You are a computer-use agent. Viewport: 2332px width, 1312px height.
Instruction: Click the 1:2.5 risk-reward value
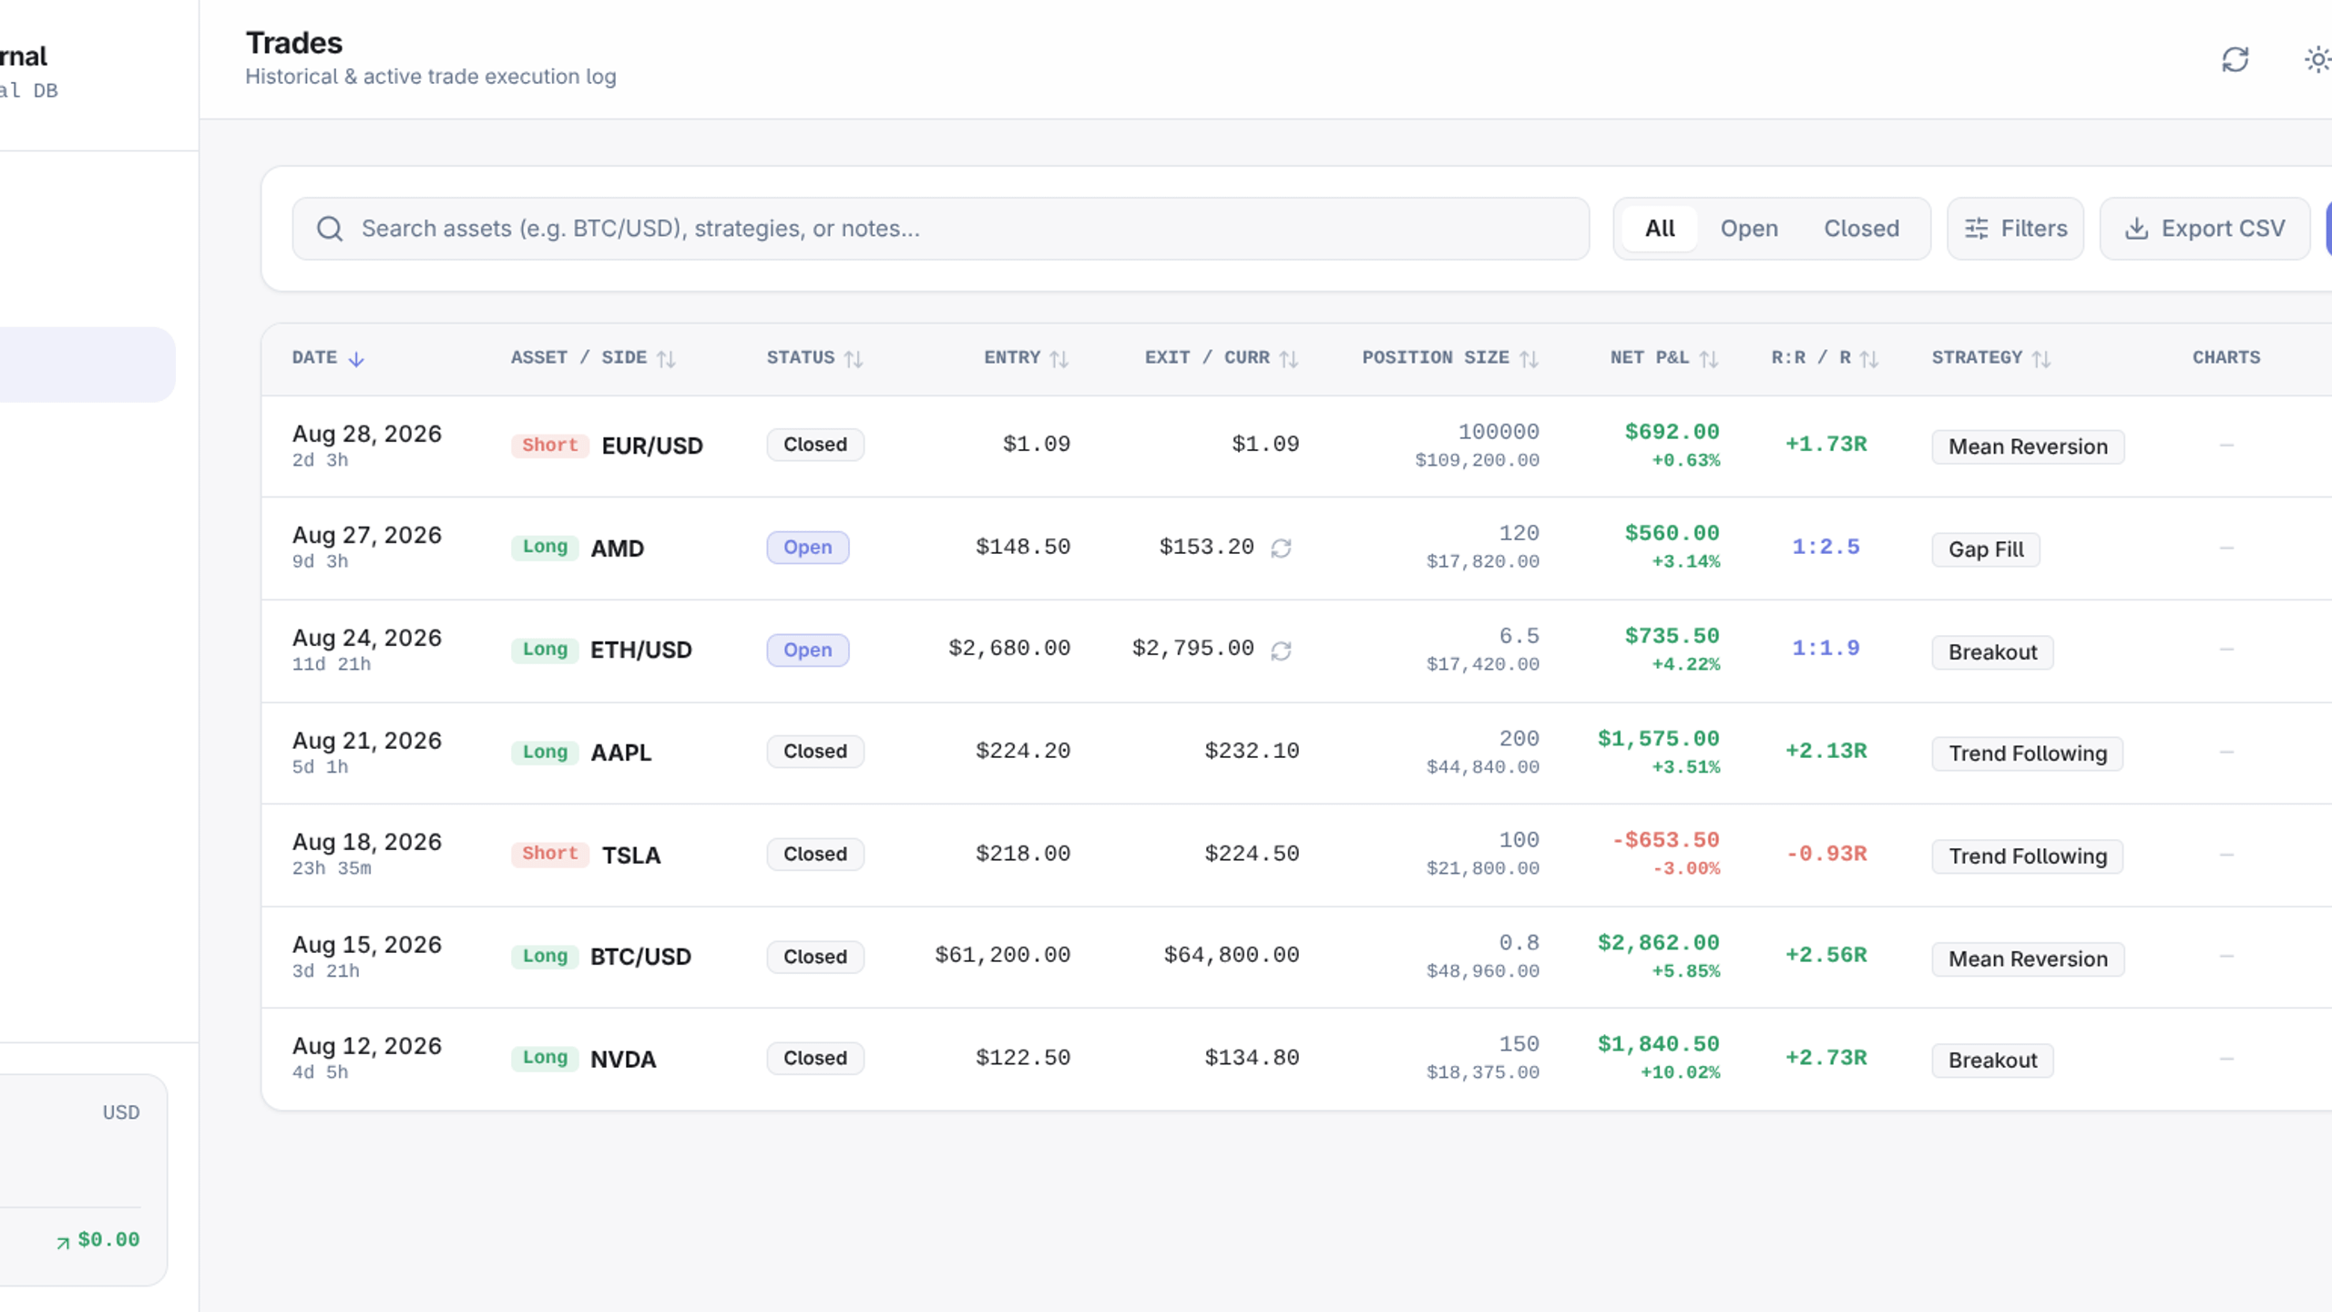click(1826, 547)
